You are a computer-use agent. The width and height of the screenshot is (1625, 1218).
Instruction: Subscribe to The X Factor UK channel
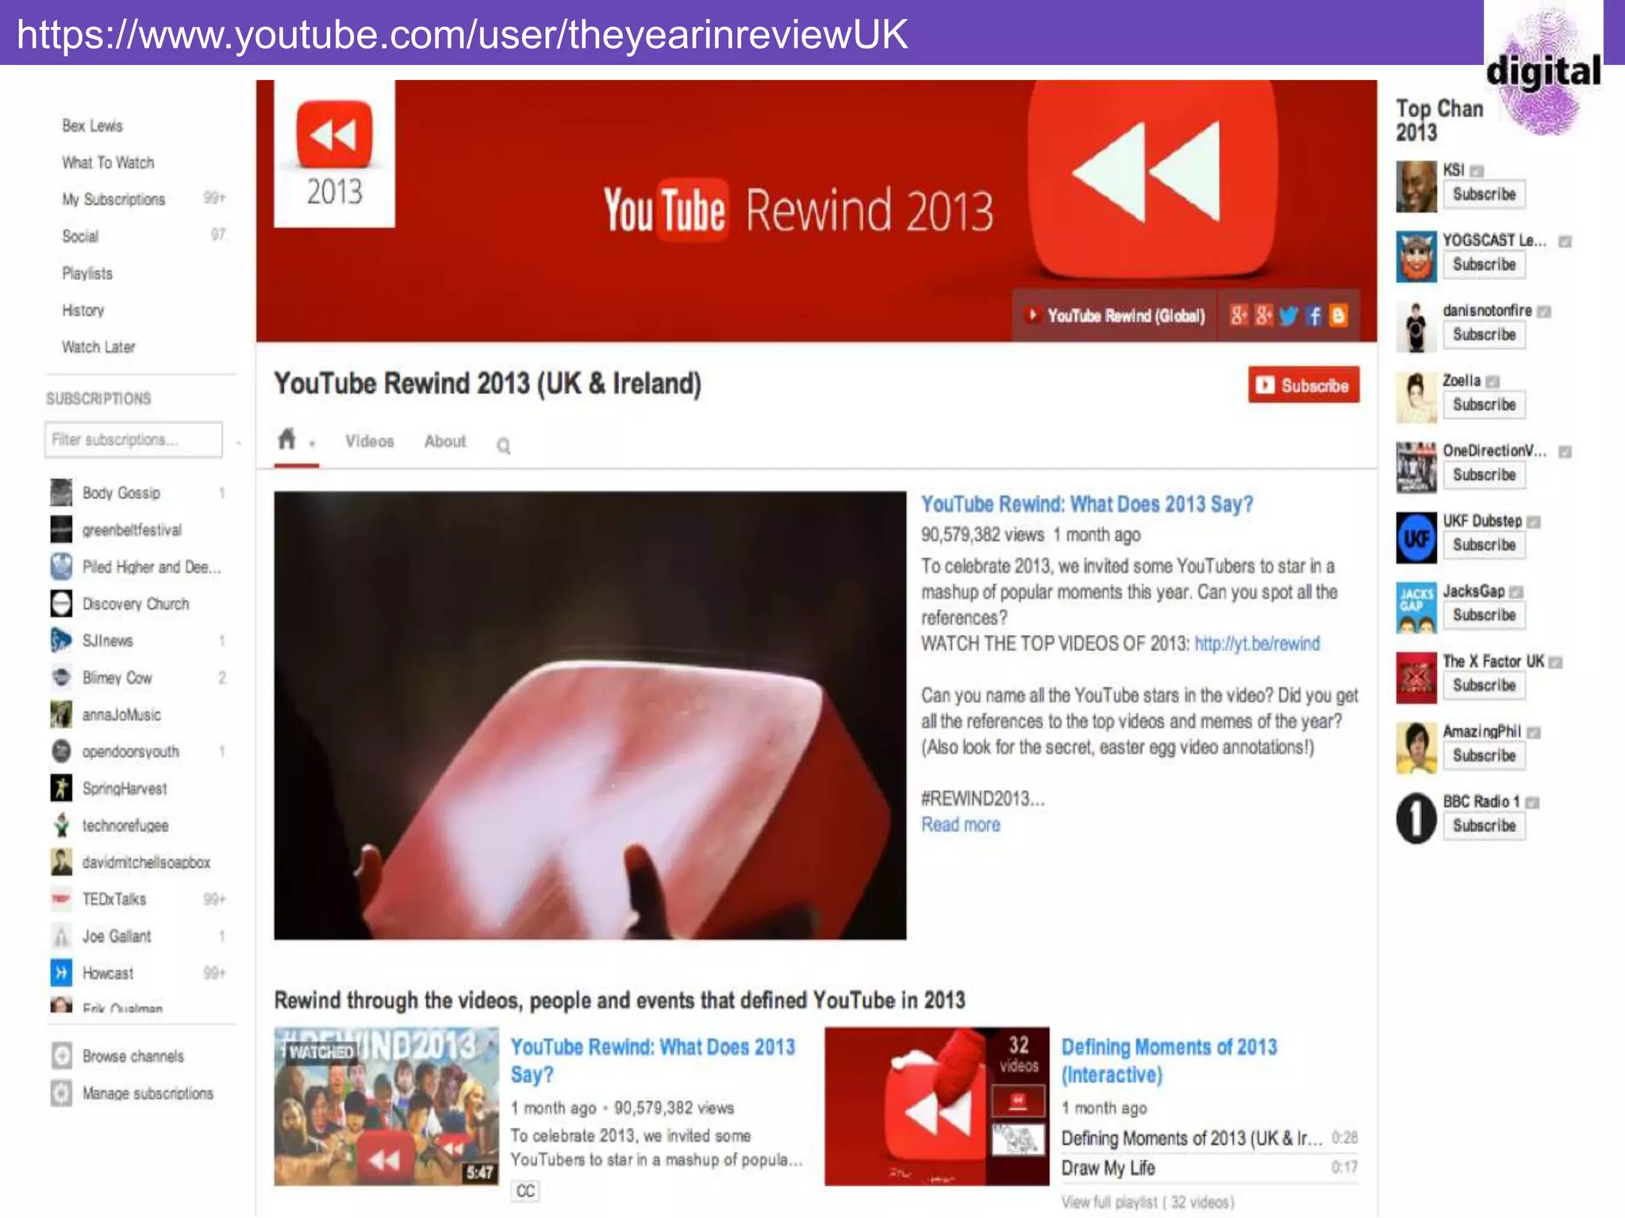[x=1484, y=685]
